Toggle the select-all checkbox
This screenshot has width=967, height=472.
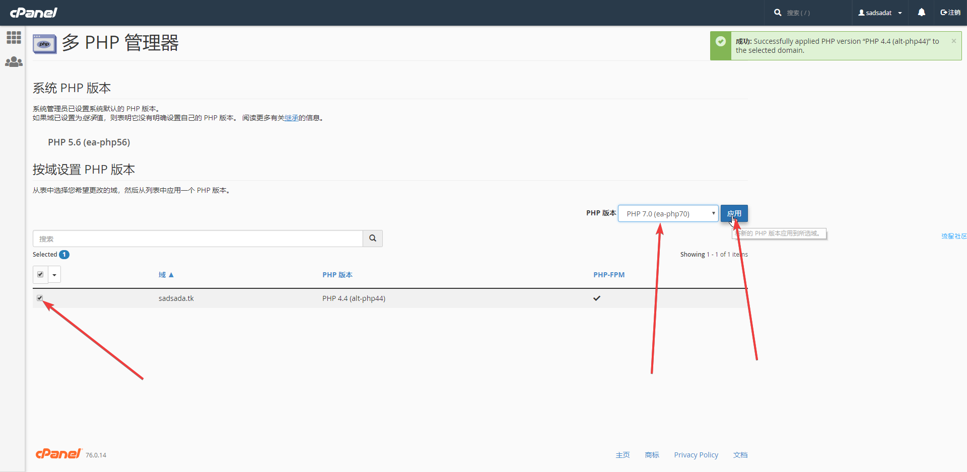(40, 275)
